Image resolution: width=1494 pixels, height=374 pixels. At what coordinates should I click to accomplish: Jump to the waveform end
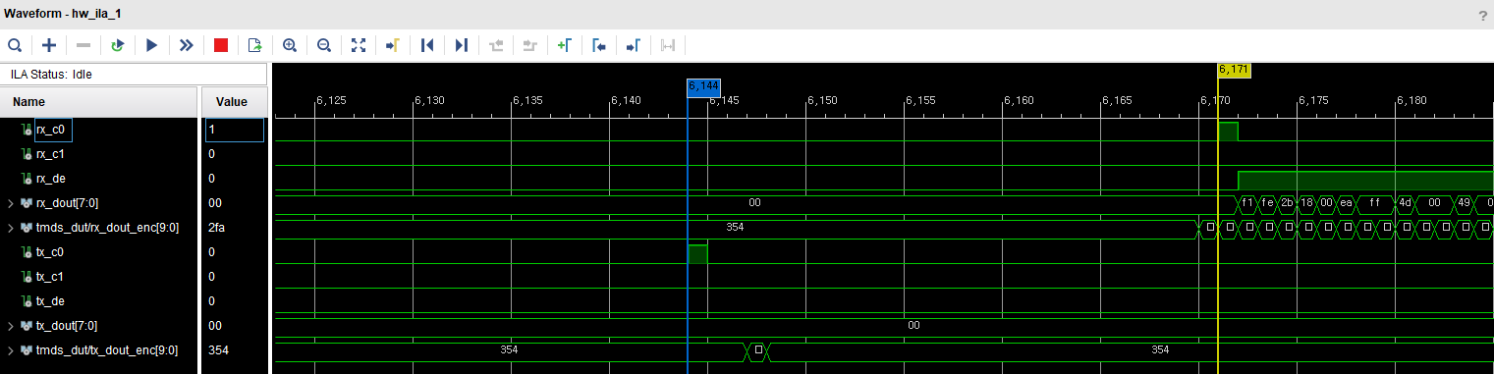[462, 45]
